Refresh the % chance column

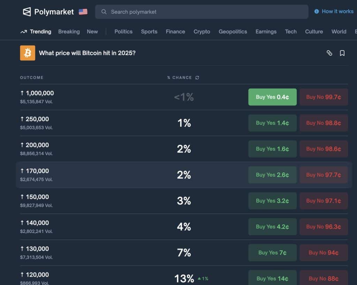point(197,78)
